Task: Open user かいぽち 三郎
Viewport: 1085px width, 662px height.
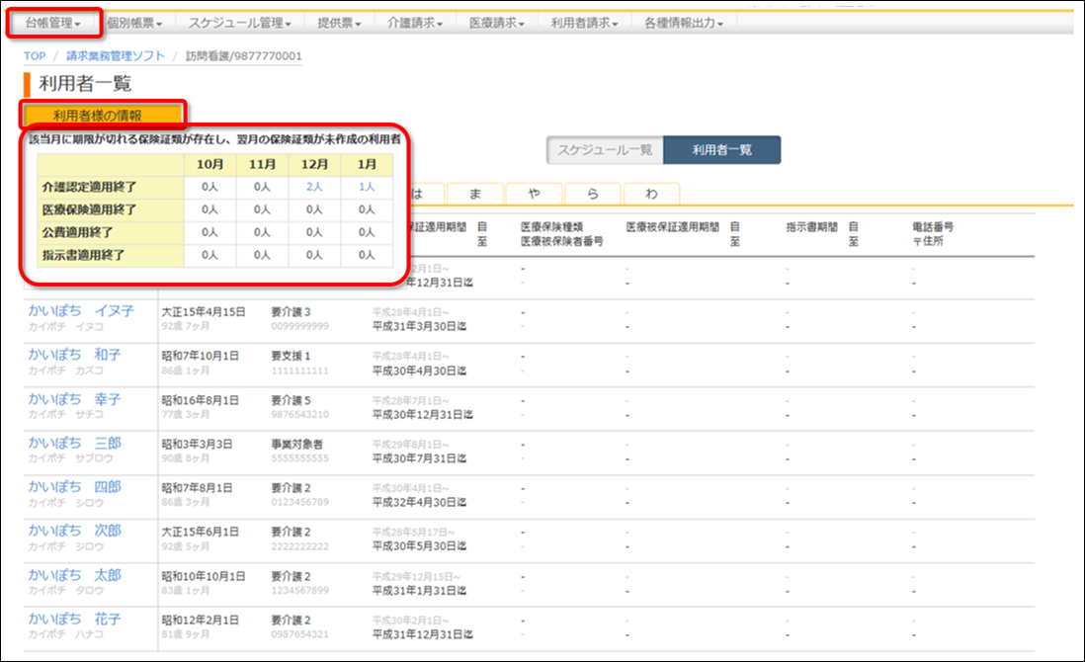Action: pyautogui.click(x=74, y=443)
